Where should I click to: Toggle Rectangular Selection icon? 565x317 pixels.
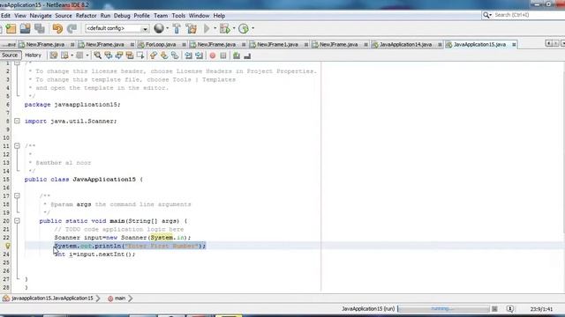140,55
